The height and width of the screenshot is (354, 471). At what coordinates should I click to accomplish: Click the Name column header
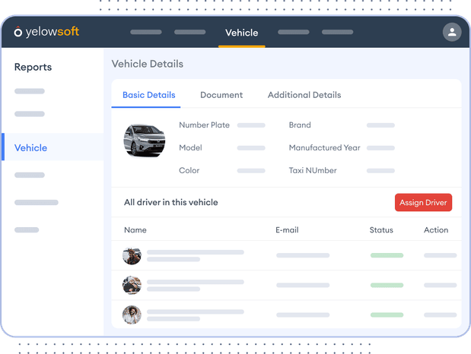tap(135, 229)
